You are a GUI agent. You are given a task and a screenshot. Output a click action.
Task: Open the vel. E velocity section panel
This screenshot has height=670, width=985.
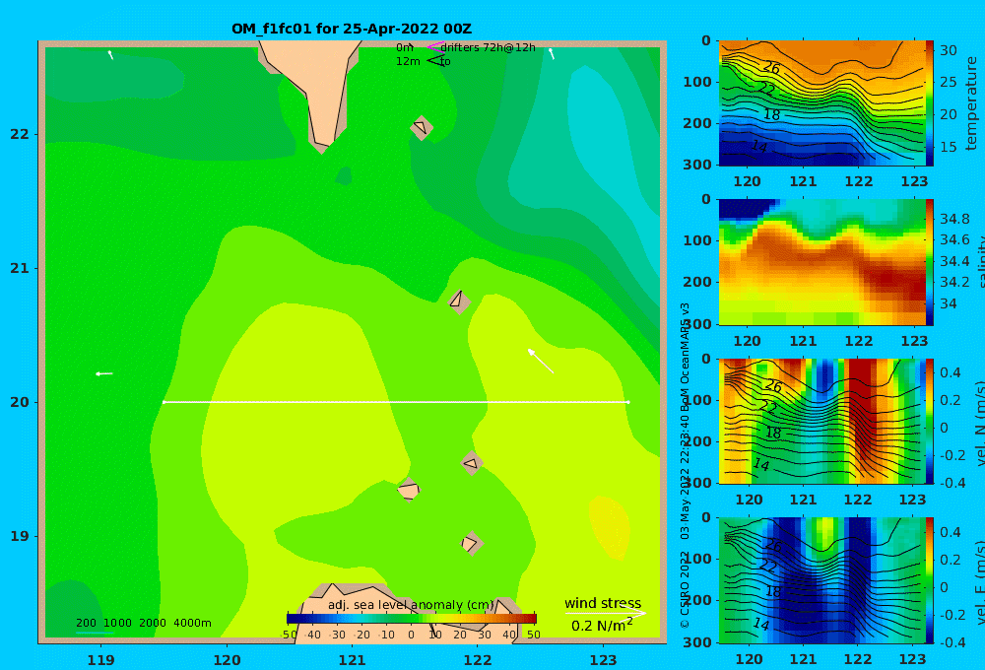coord(821,580)
